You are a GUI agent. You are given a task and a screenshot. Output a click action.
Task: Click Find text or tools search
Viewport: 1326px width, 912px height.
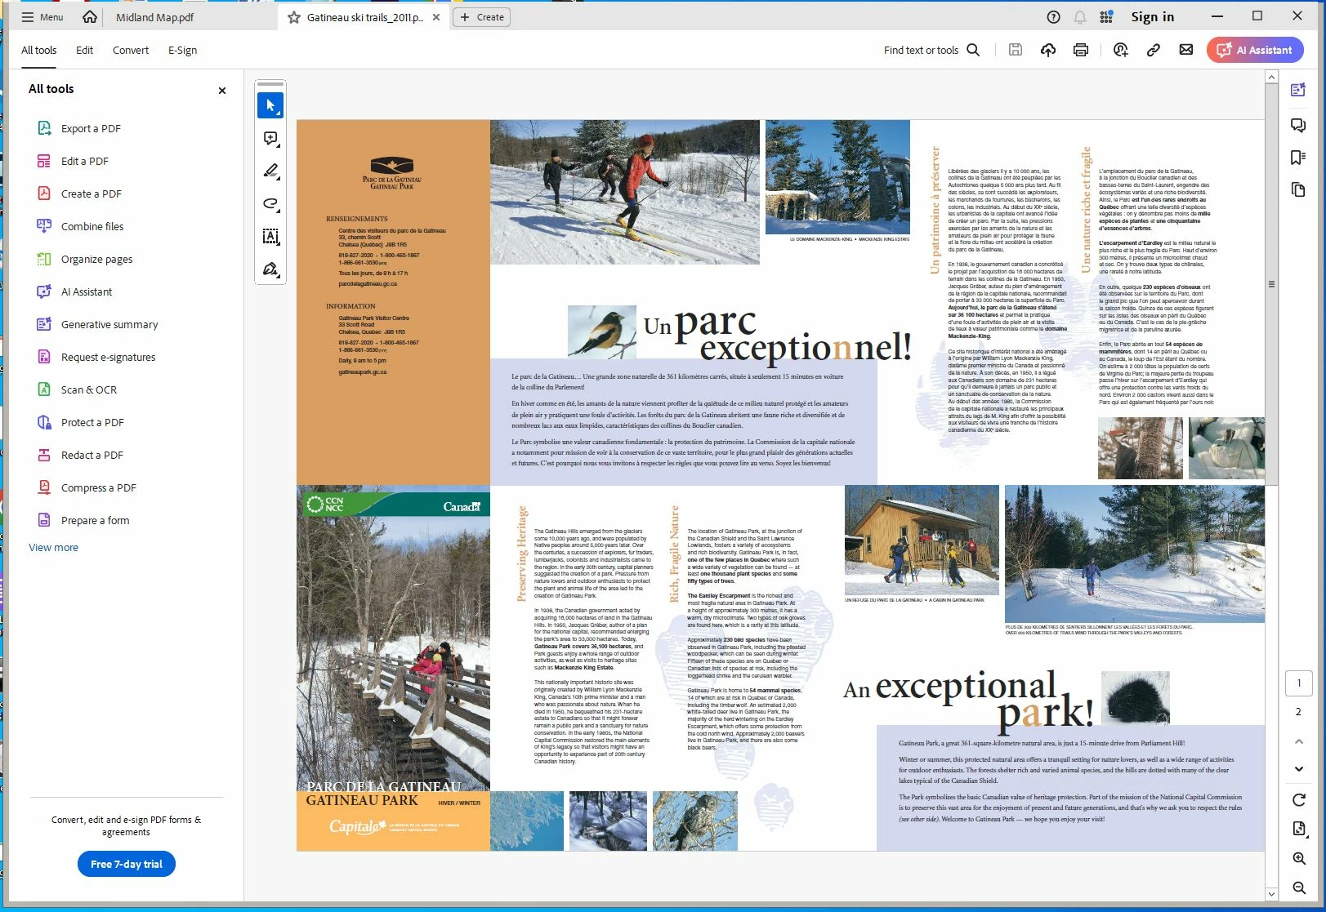pyautogui.click(x=931, y=50)
